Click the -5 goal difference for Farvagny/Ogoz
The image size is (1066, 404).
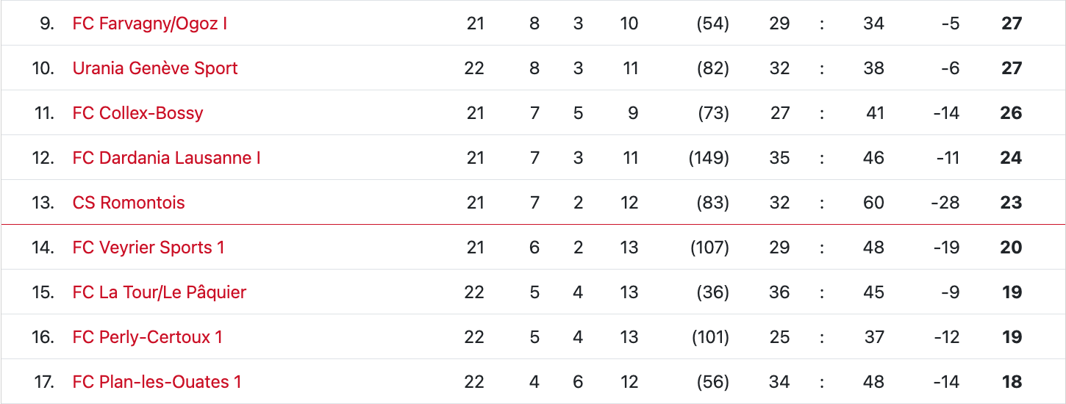(950, 24)
